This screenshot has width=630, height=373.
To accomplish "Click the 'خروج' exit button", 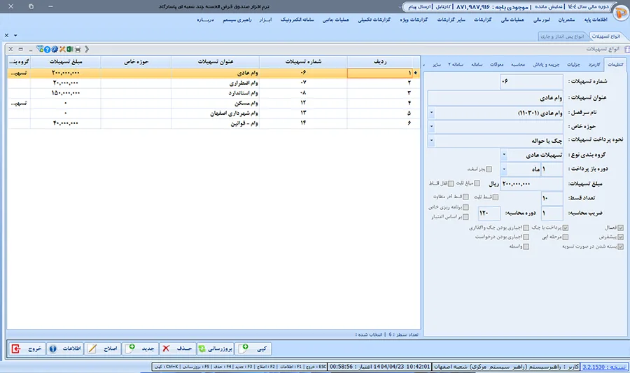I will click(x=27, y=349).
